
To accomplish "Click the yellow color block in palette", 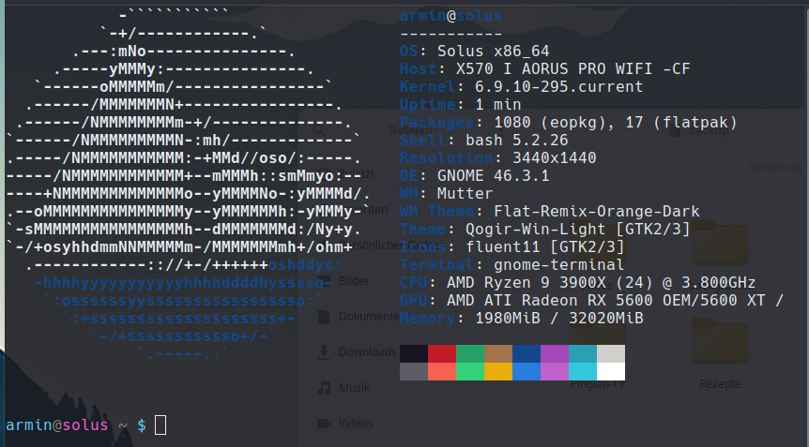I will pos(498,371).
